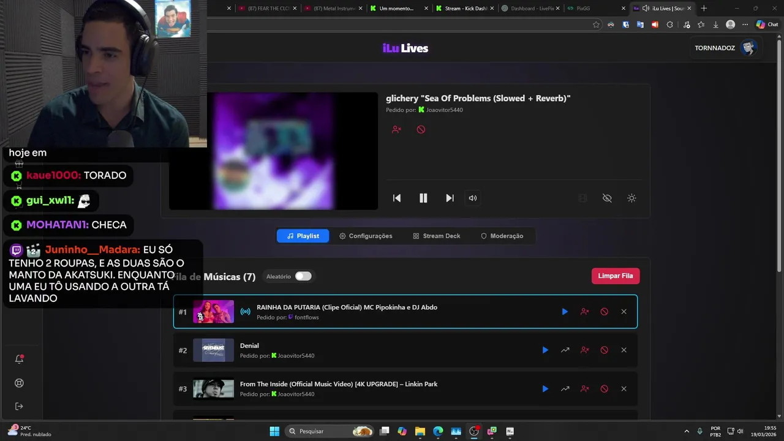The height and width of the screenshot is (441, 784).
Task: Skip to the previous track
Action: click(397, 198)
